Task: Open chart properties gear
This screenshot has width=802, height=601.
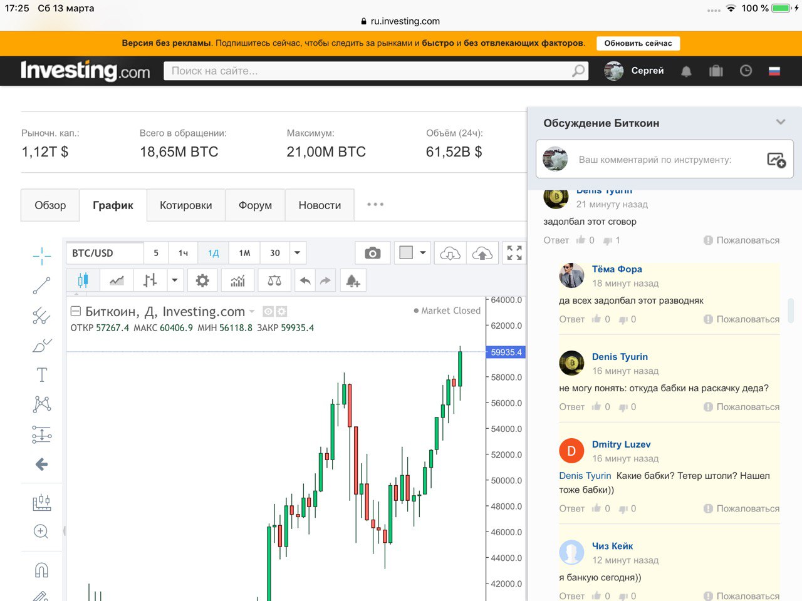Action: pyautogui.click(x=202, y=280)
